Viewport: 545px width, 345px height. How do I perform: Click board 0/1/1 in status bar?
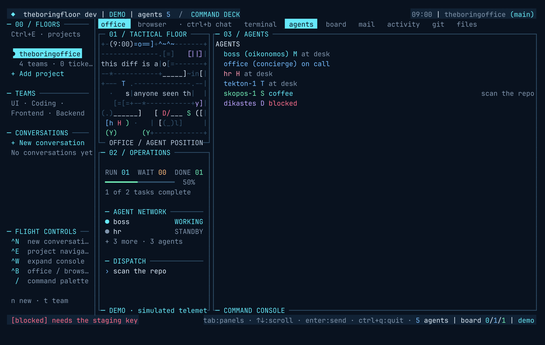pyautogui.click(x=483, y=320)
